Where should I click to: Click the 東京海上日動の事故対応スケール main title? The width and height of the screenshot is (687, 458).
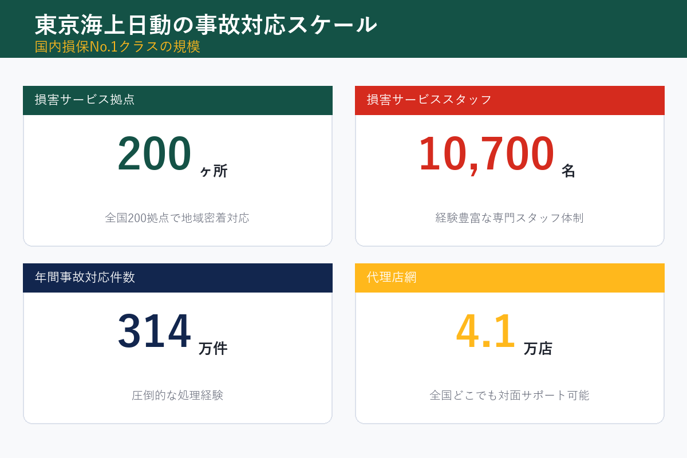(x=204, y=24)
